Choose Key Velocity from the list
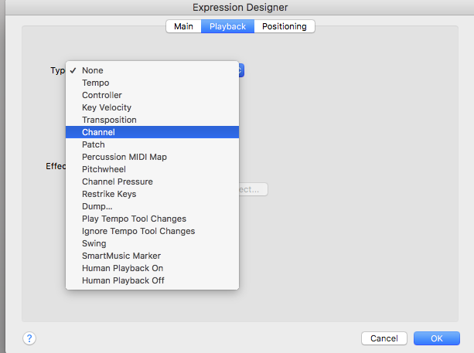474x353 pixels. 107,107
